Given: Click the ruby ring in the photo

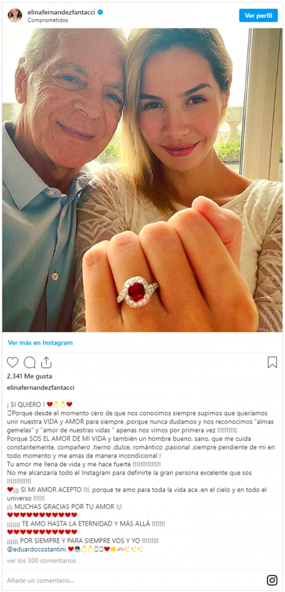Looking at the screenshot, I should point(136,291).
